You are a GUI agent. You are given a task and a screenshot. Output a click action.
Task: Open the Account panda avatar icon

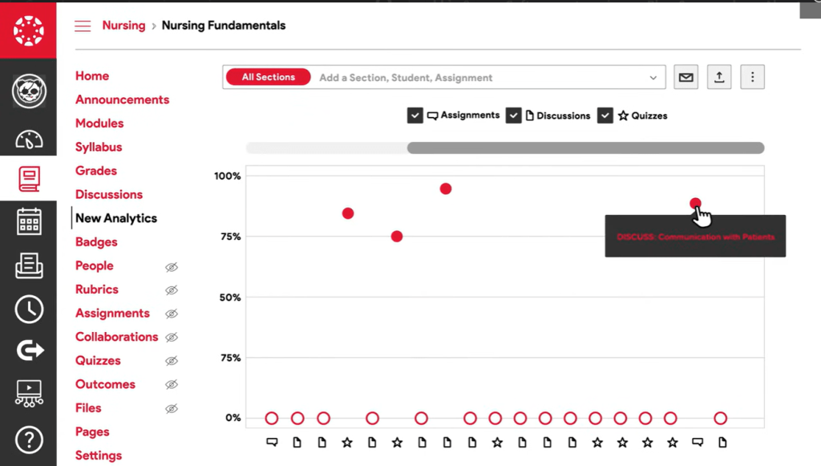pyautogui.click(x=29, y=91)
